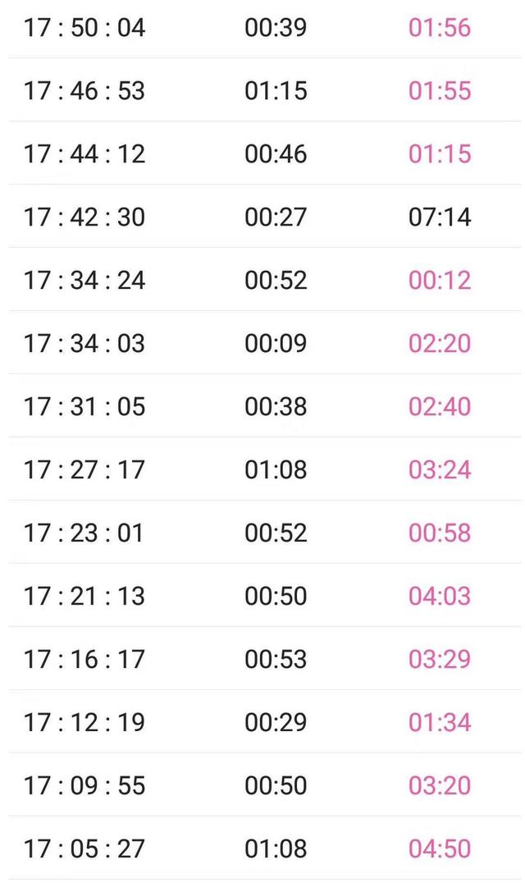
Task: Click the 17:46:53 start time entry
Action: pos(84,90)
